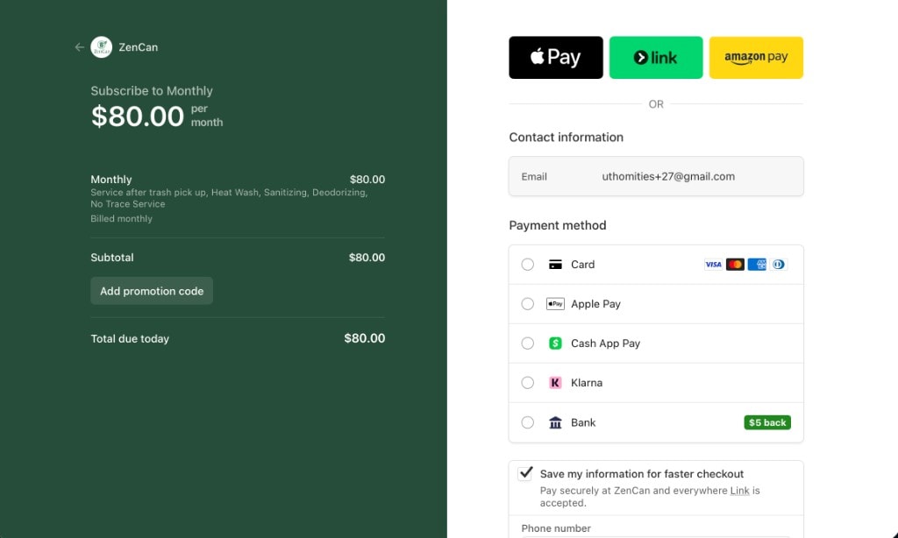Click the green Cash App icon
The height and width of the screenshot is (538, 898).
point(555,343)
